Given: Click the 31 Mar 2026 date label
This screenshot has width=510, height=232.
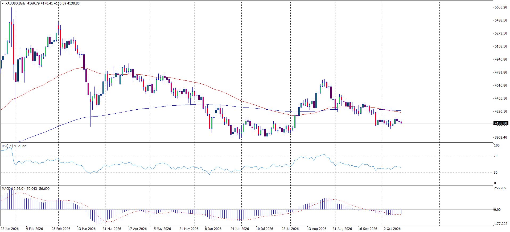Looking at the screenshot, I should tap(112, 229).
